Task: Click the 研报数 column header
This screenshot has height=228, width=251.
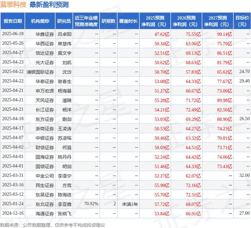Action: point(108,21)
